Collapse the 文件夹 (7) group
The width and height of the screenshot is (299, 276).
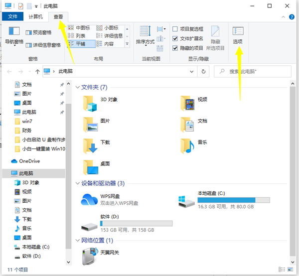point(77,87)
